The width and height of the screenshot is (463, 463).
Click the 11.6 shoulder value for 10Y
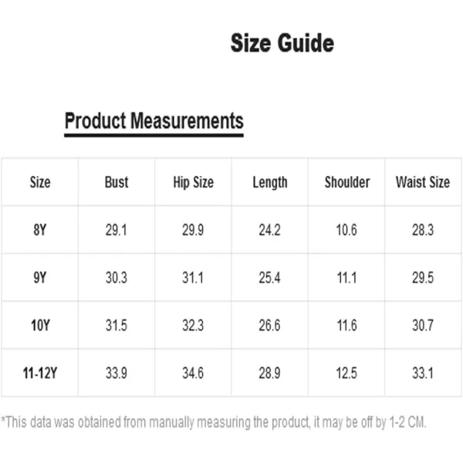pyautogui.click(x=346, y=326)
